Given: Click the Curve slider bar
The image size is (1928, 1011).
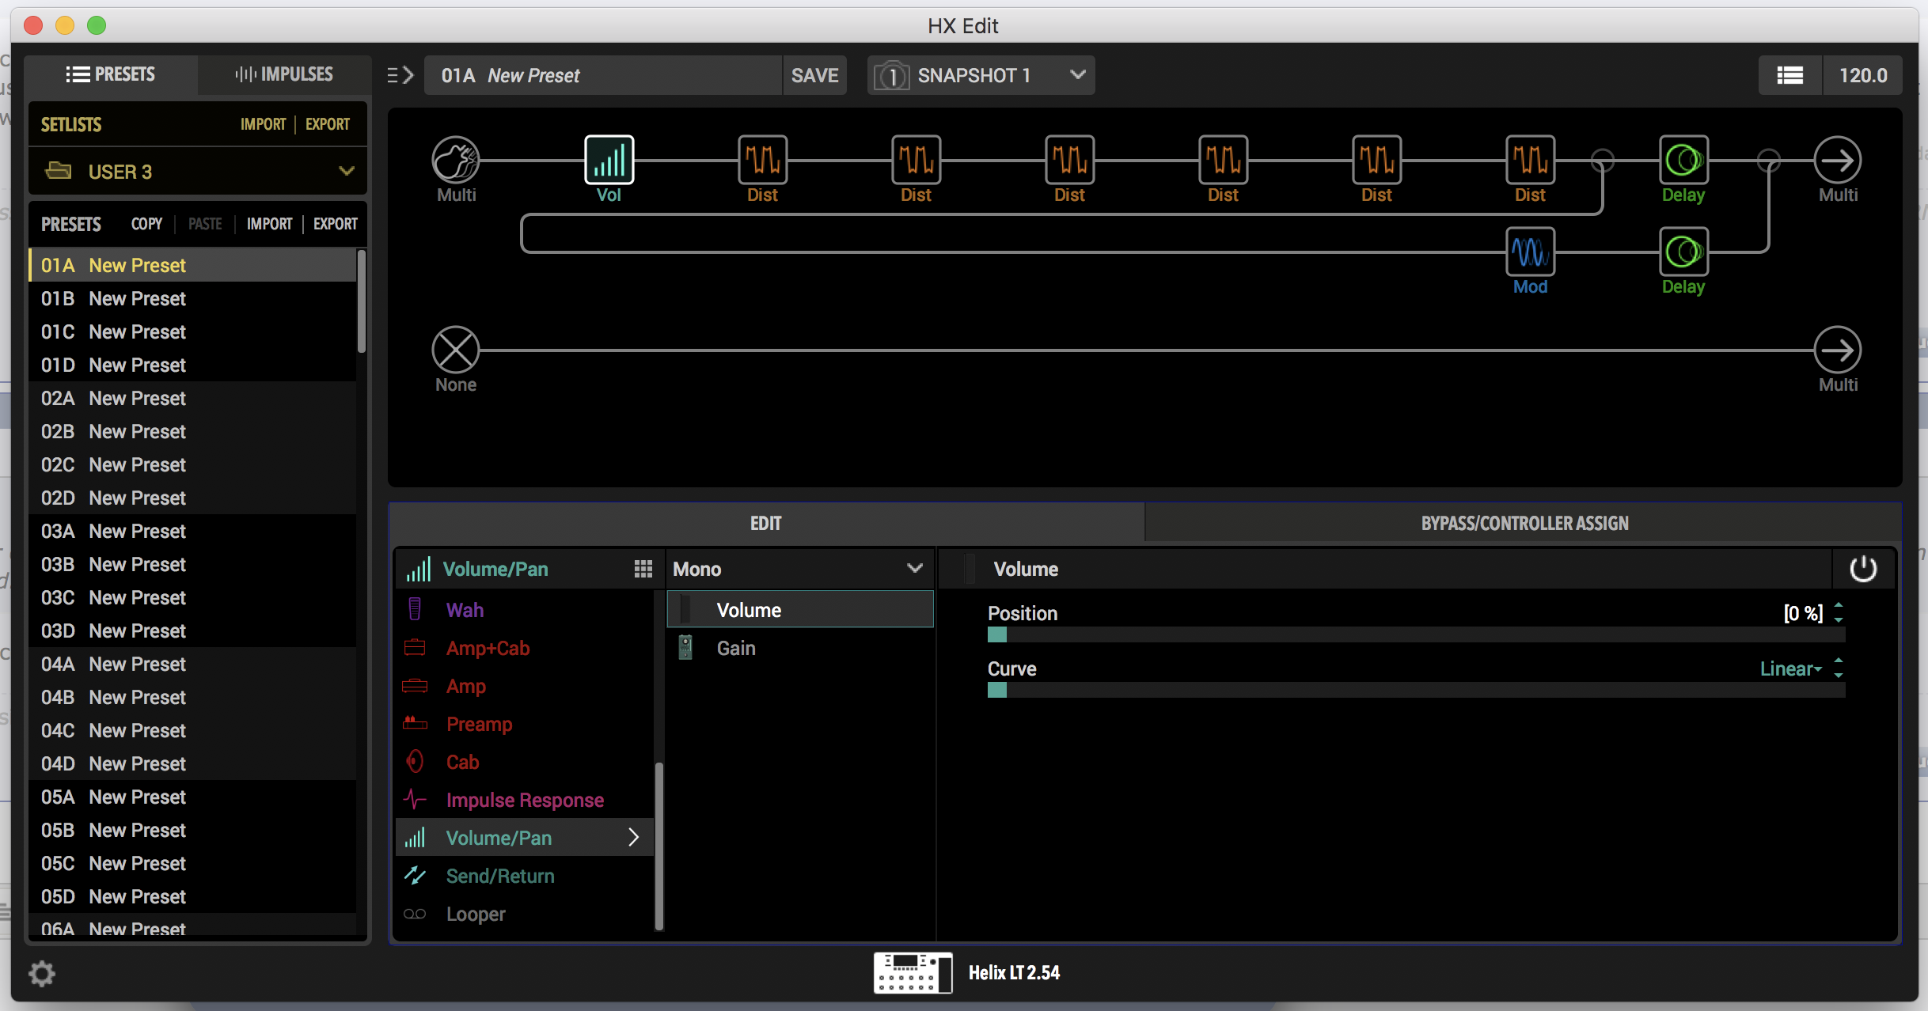Looking at the screenshot, I should tap(1416, 690).
